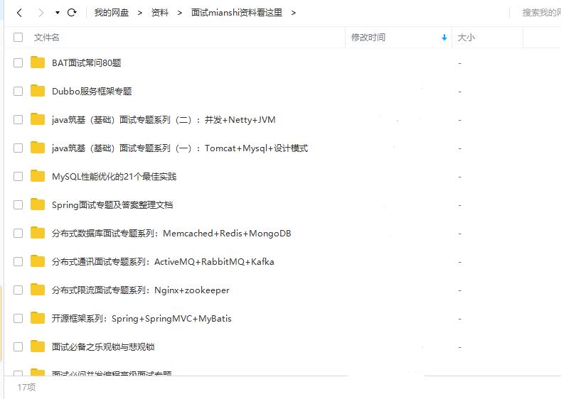The width and height of the screenshot is (561, 399).
Task: Check the box for ActiveMQ+RabbitMQ+Kafka folder
Action: click(18, 262)
